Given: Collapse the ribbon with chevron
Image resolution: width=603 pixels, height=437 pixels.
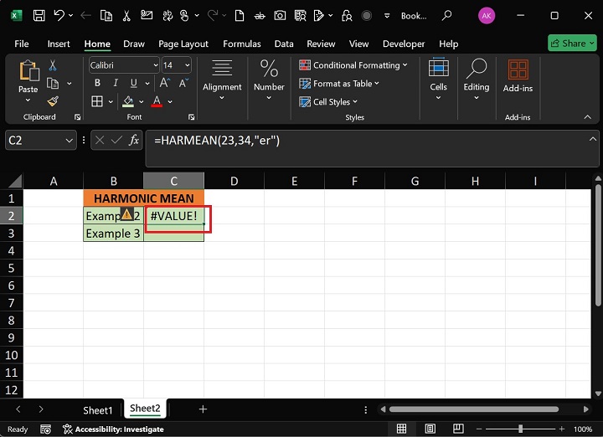Looking at the screenshot, I should pos(588,117).
